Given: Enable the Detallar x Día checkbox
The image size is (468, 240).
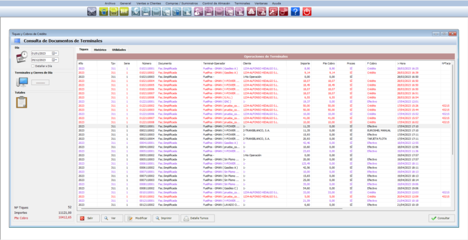Looking at the screenshot, I should [33, 66].
